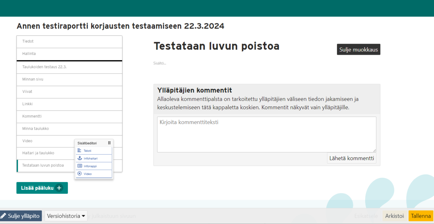
Task: Save changes with the Tallenna button
Action: pos(421,216)
